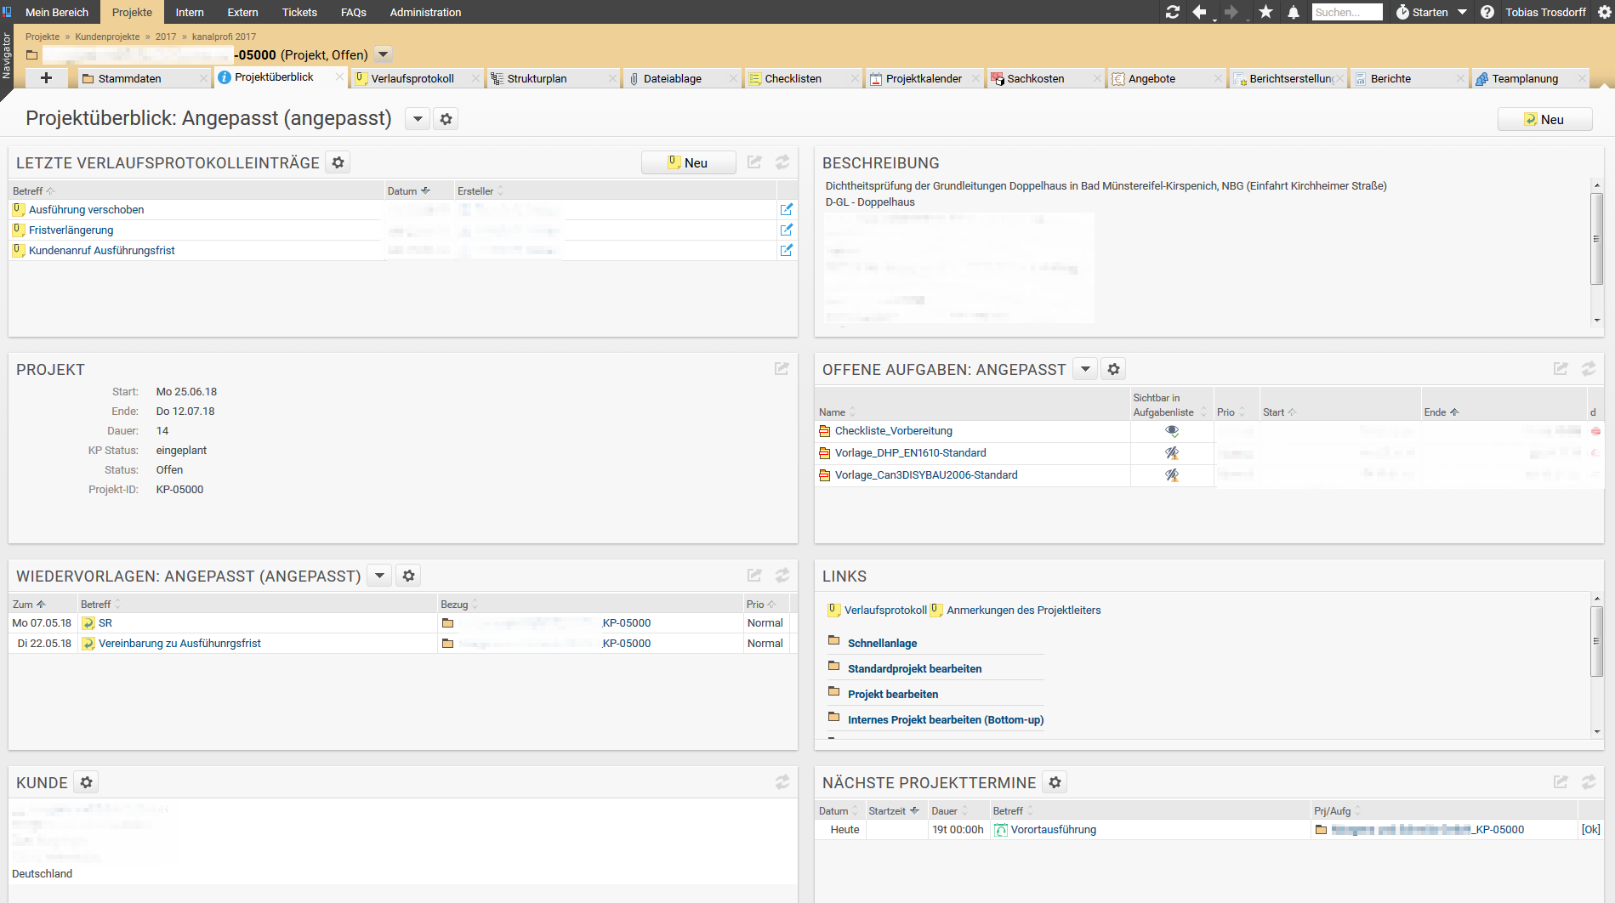1615x903 pixels.
Task: Click the Beschreibung panel scrollbar
Action: coord(1596,240)
